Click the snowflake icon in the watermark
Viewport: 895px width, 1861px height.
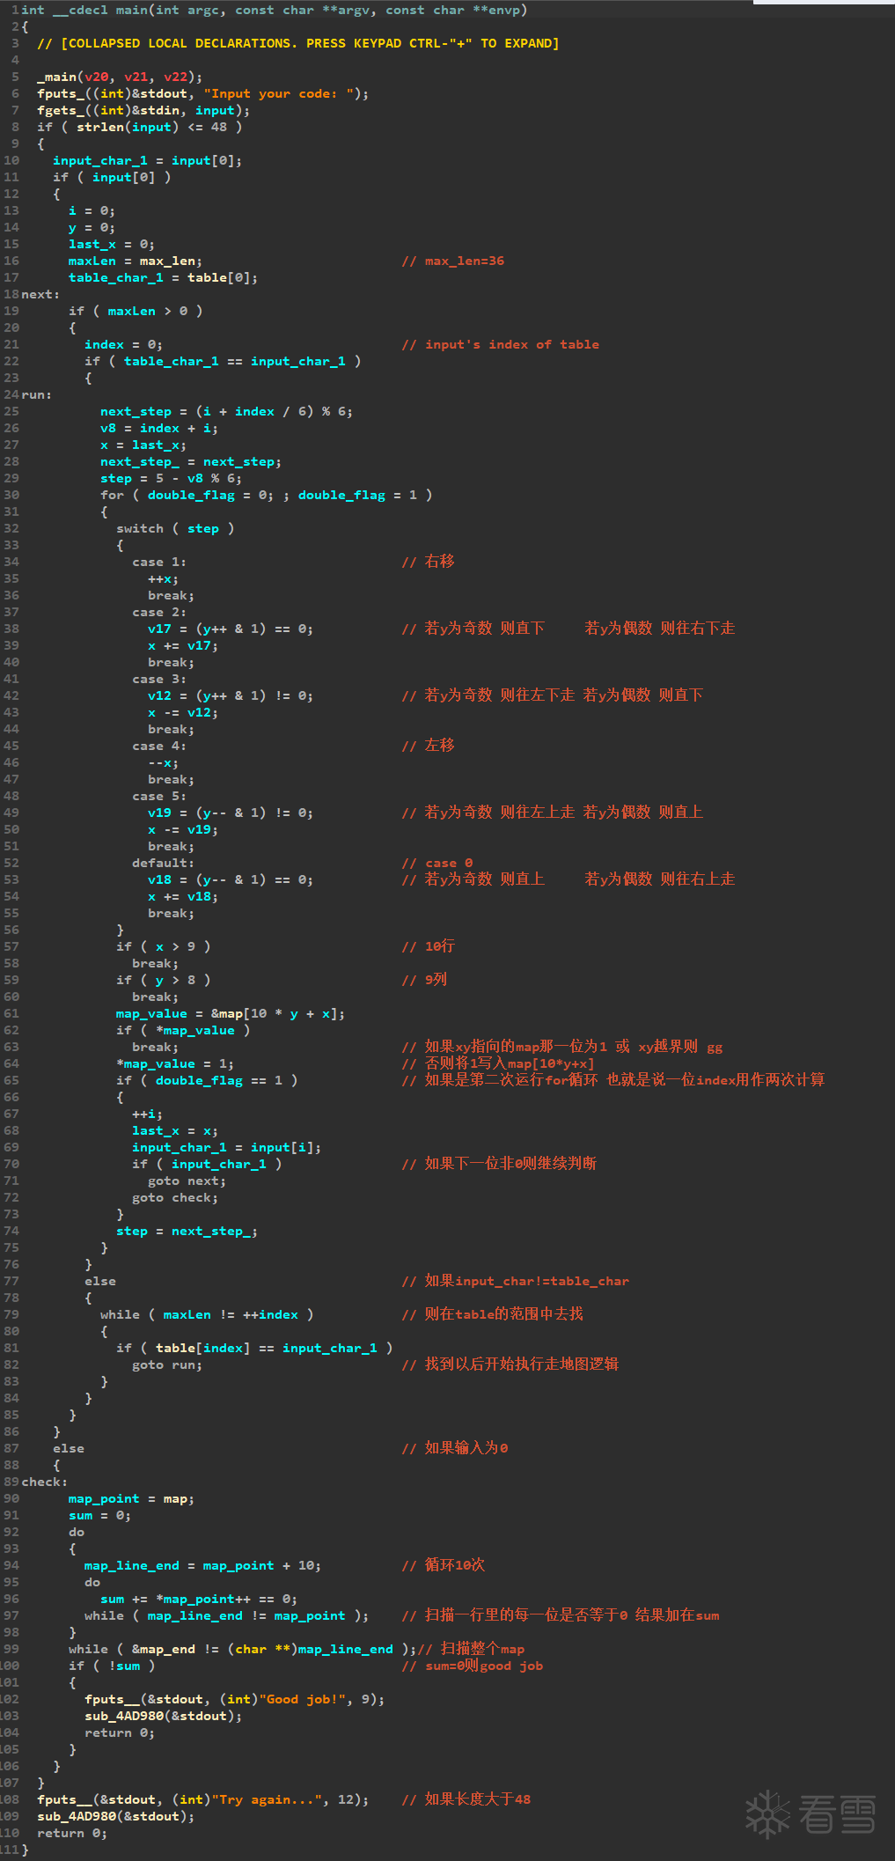(767, 1813)
